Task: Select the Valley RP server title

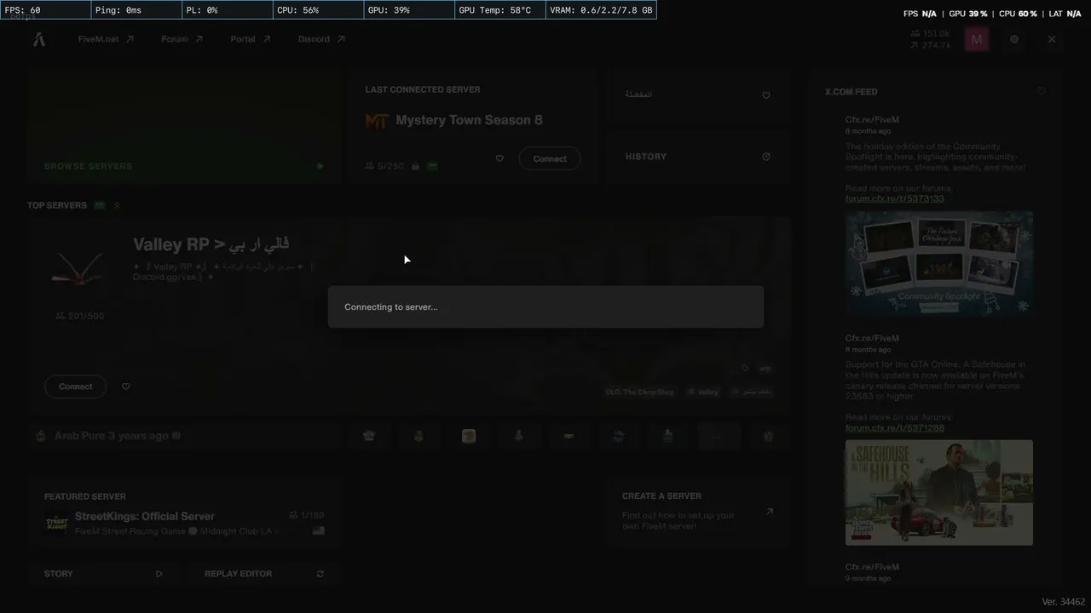Action: pos(211,244)
